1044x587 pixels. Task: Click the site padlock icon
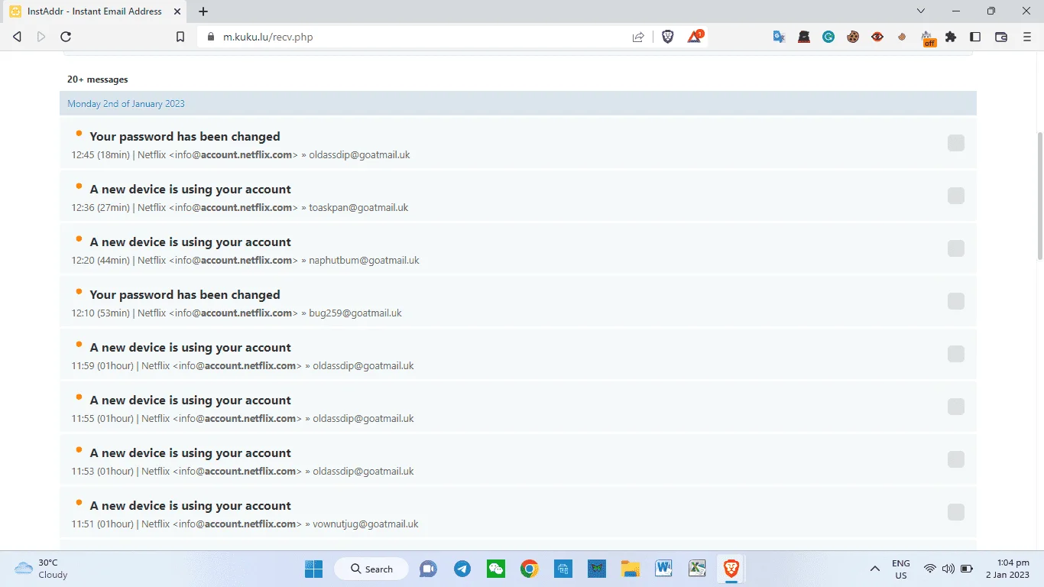tap(209, 37)
